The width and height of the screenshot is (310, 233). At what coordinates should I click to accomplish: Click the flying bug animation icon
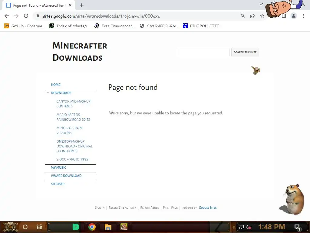click(256, 70)
